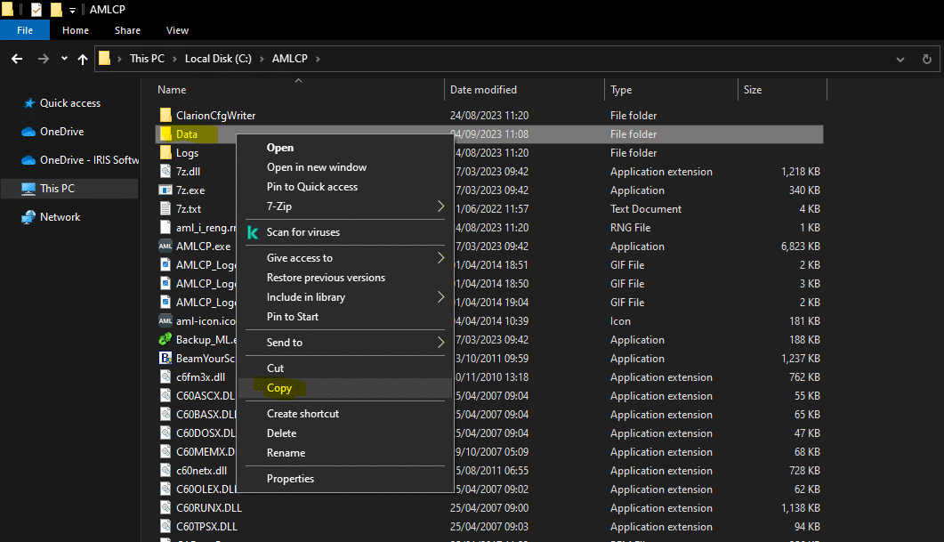Choose Open in new window
Viewport: 944px width, 542px height.
point(345,167)
